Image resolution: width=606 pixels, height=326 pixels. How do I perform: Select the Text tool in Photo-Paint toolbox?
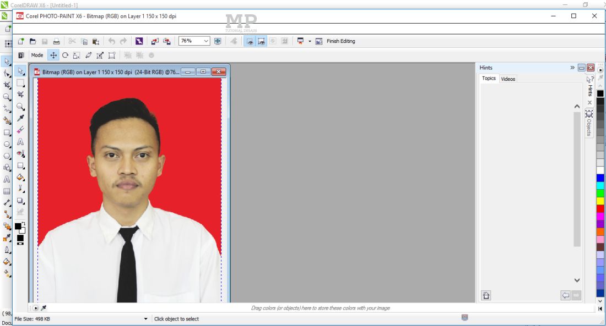20,142
